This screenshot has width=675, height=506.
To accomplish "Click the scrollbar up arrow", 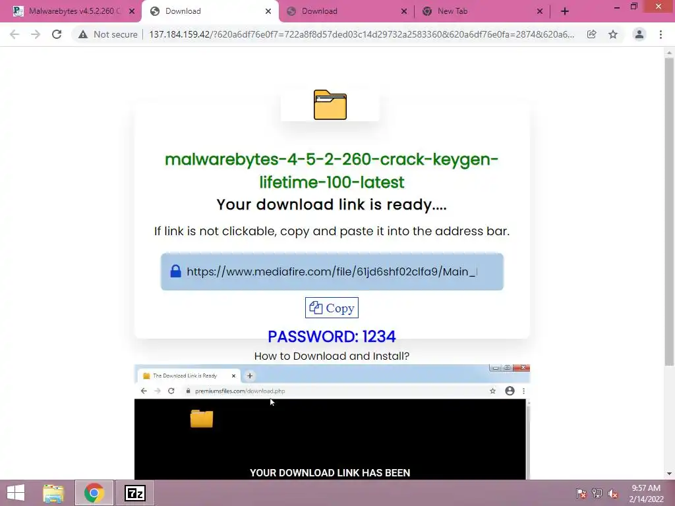I will click(x=669, y=53).
